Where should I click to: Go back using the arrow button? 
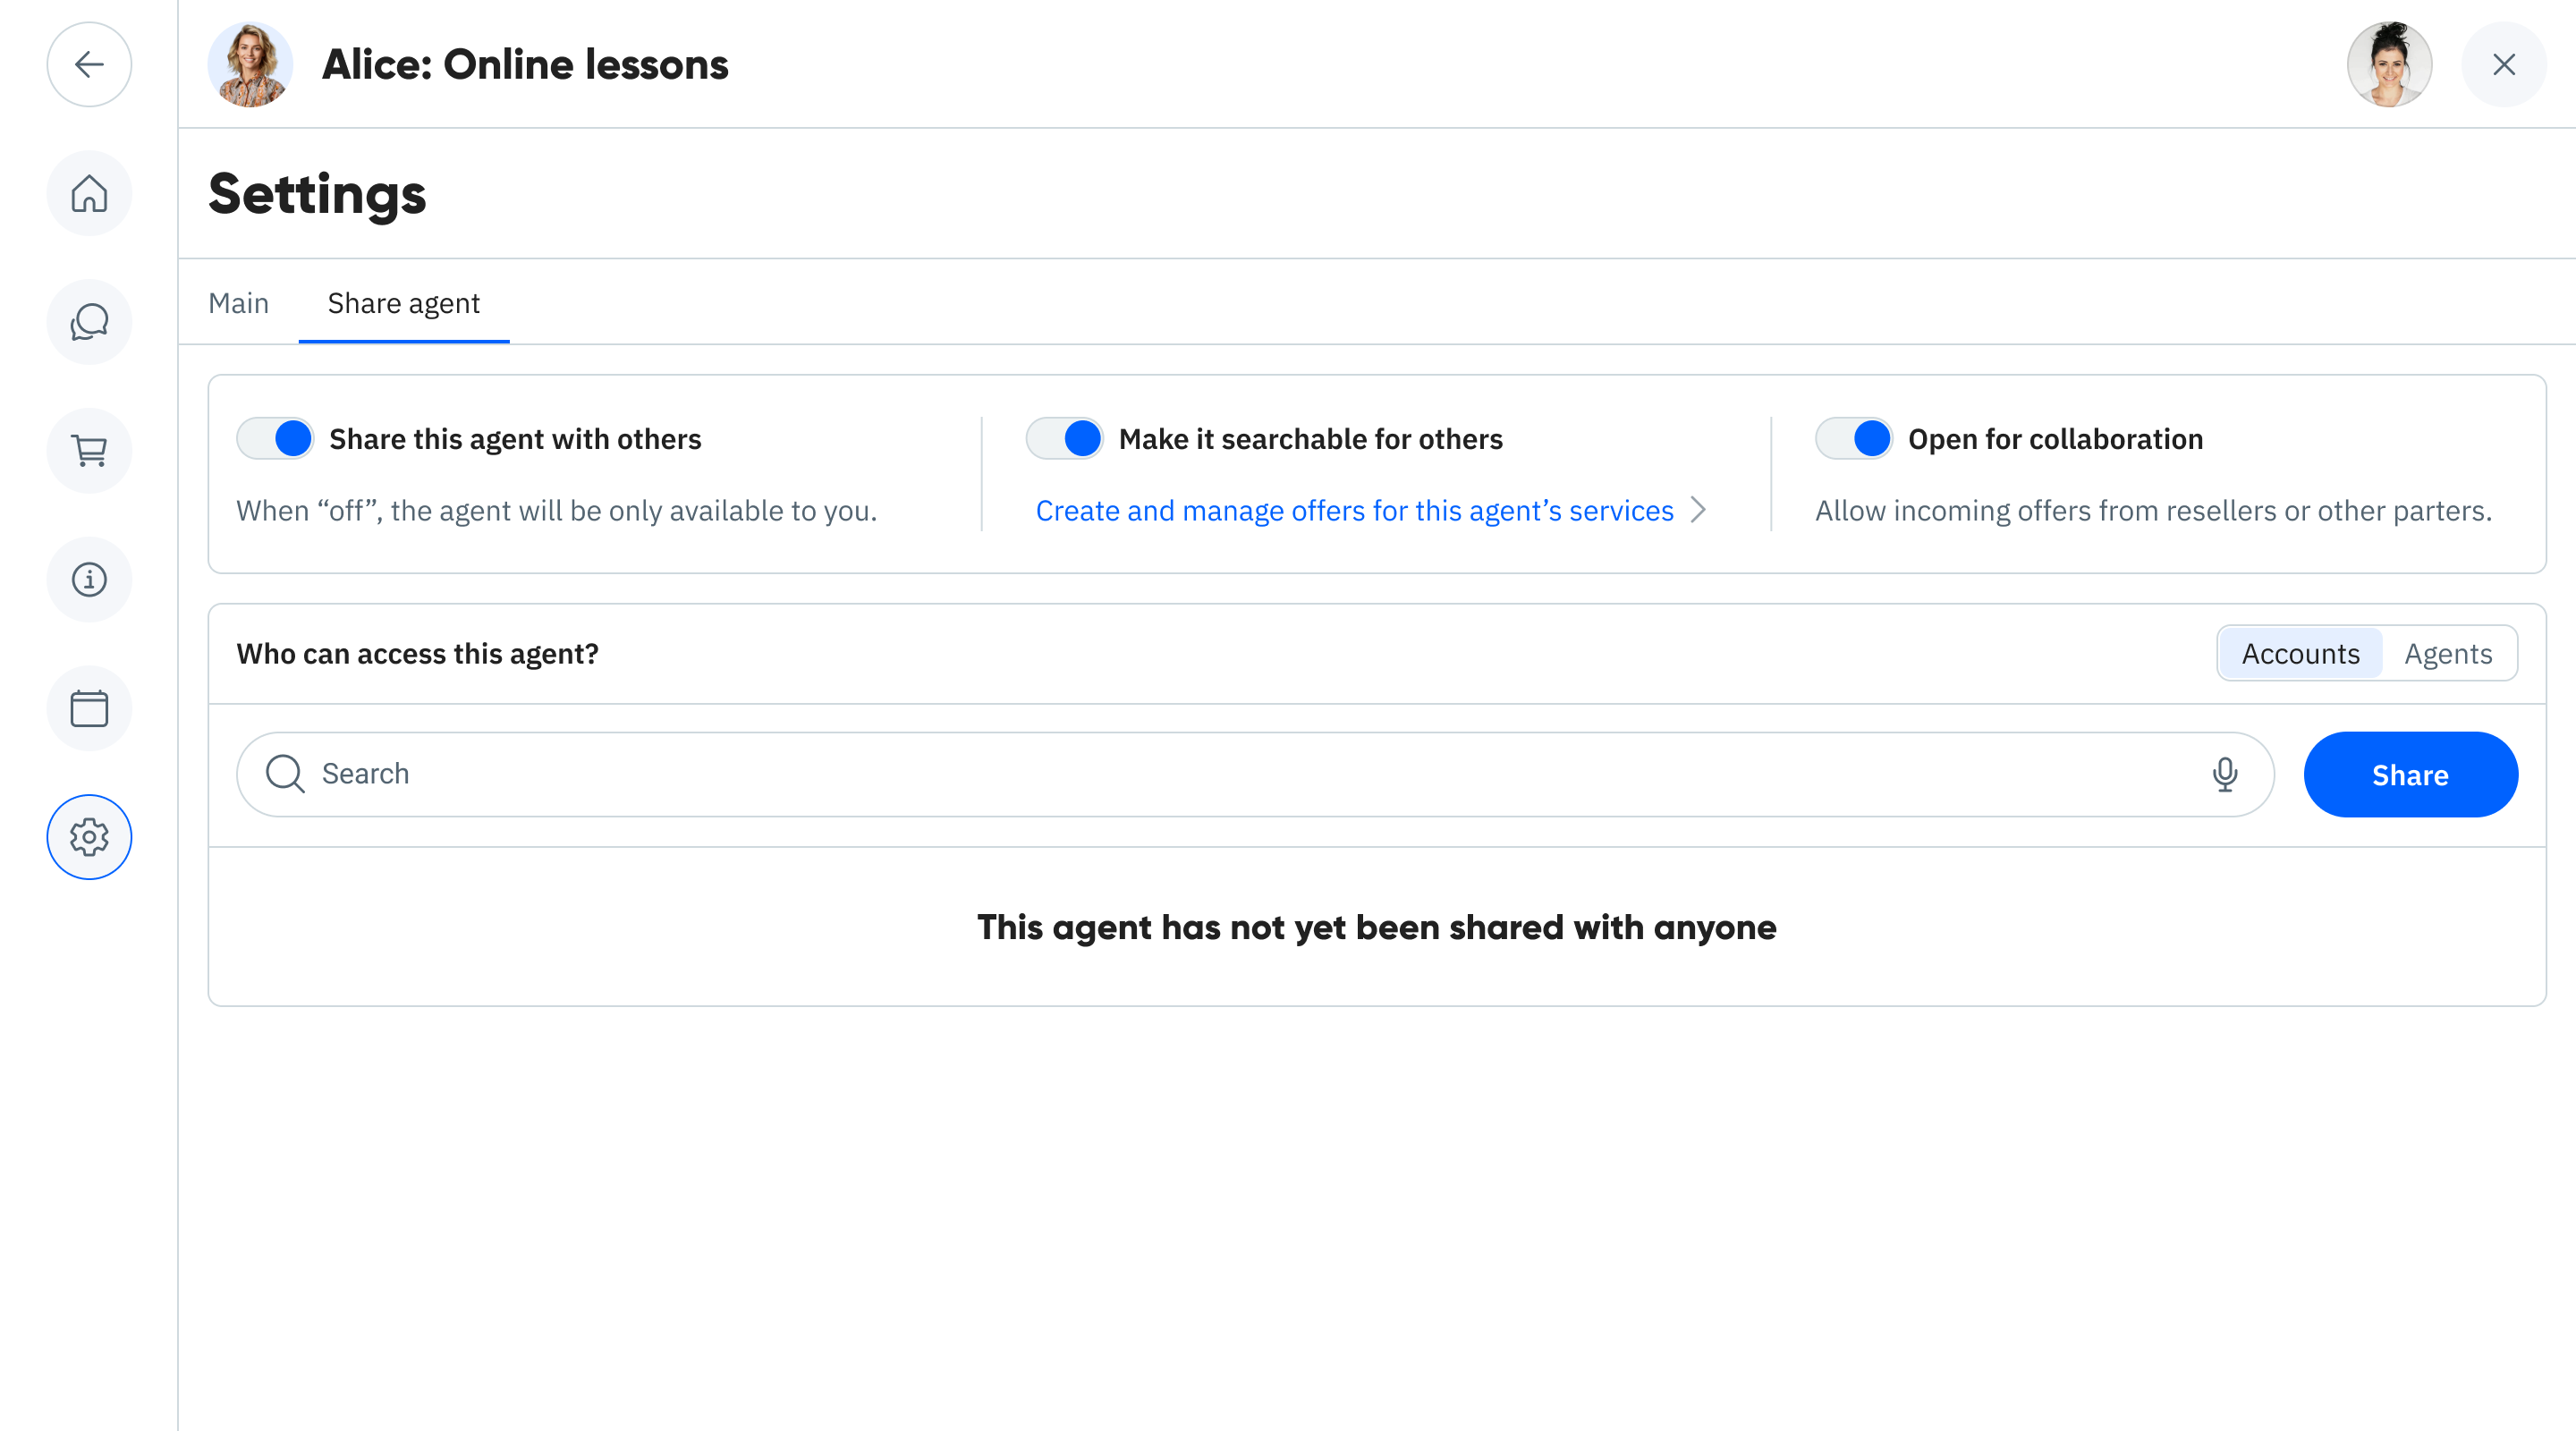tap(89, 65)
